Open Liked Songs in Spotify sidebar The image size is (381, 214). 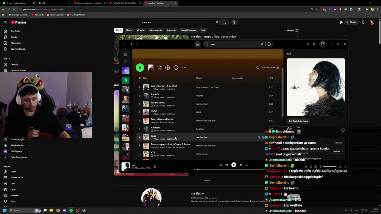126,71
